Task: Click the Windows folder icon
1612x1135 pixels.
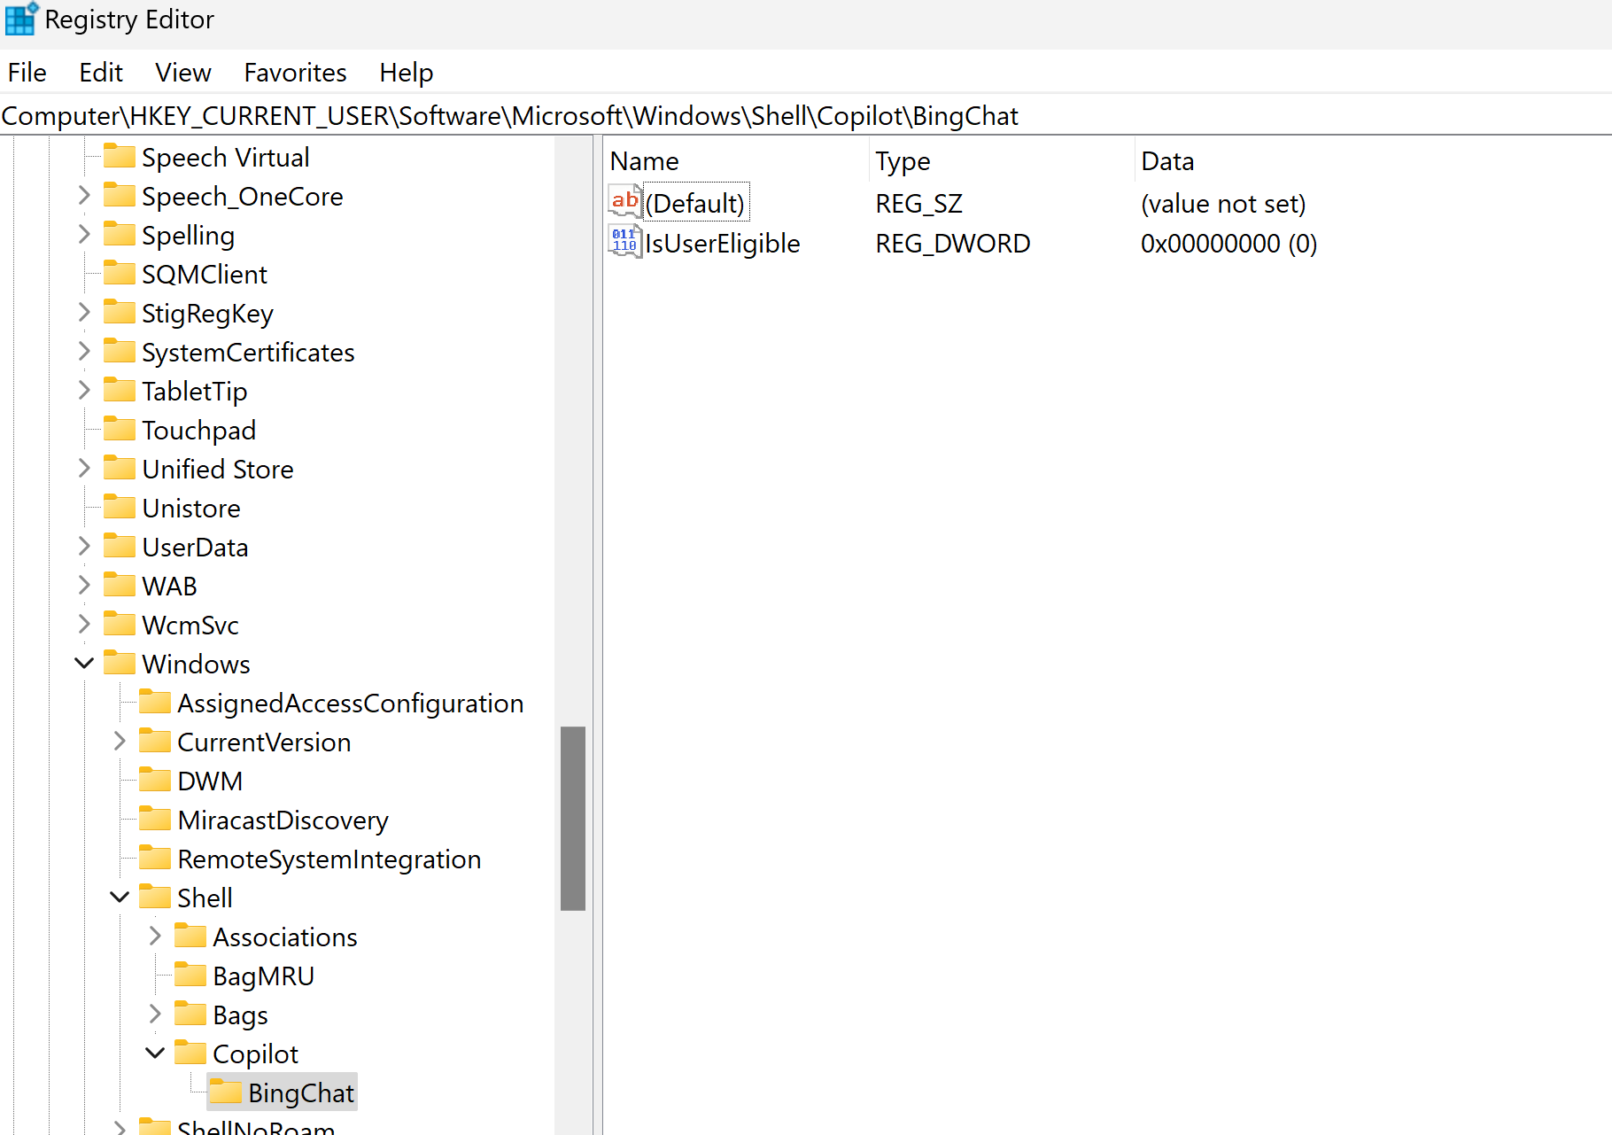Action: [120, 664]
